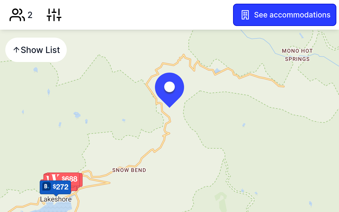339x212 pixels.
Task: Click the guest count number 2
Action: click(30, 15)
